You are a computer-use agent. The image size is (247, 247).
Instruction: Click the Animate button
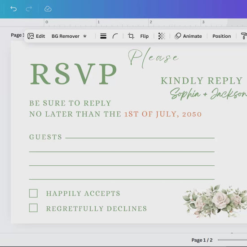tap(189, 36)
